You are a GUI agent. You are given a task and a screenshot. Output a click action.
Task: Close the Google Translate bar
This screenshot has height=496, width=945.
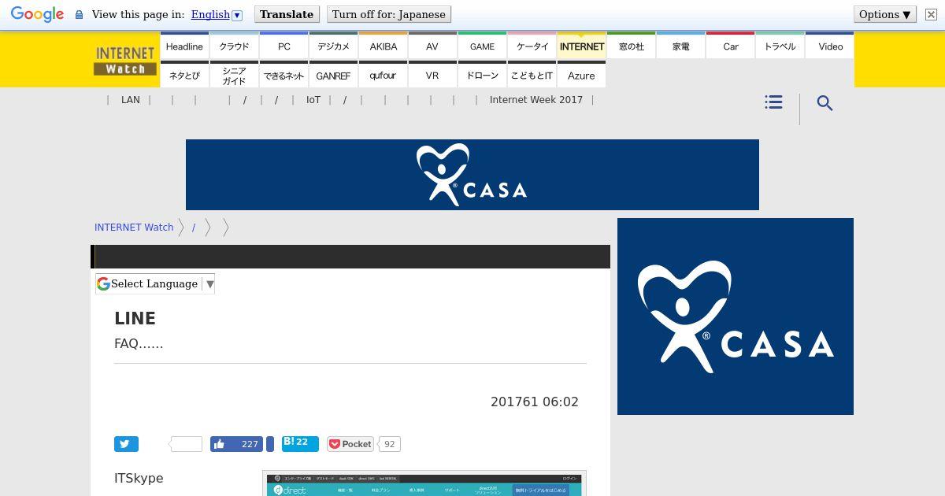931,14
